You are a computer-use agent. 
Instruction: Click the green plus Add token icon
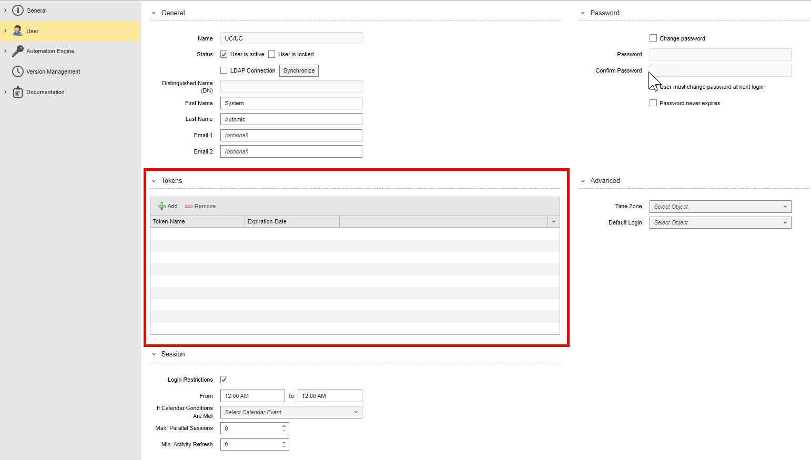point(161,206)
